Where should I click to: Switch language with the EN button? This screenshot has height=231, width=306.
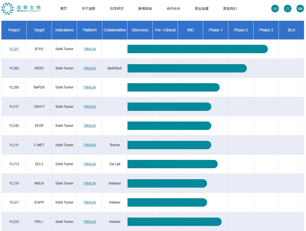300,9
